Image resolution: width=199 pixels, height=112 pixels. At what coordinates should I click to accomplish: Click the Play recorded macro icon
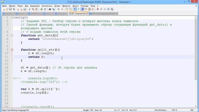105,9
